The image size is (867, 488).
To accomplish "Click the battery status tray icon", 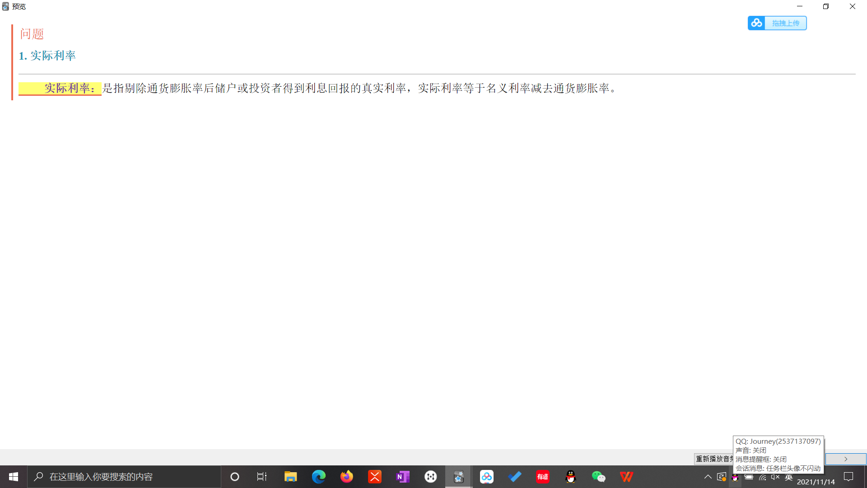I will (x=749, y=477).
